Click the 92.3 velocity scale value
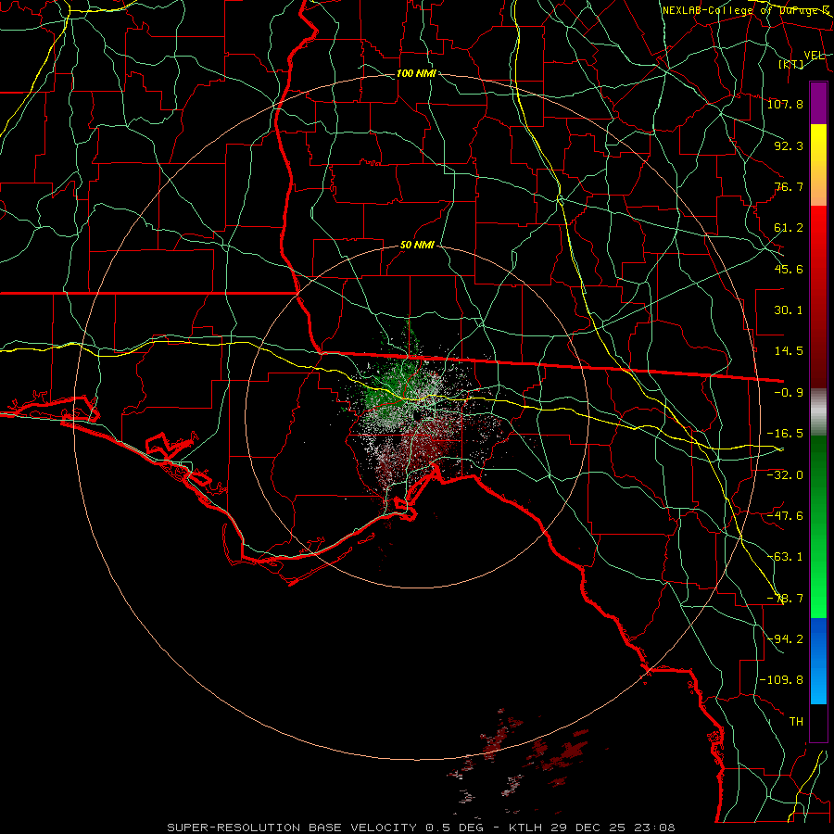 (789, 145)
